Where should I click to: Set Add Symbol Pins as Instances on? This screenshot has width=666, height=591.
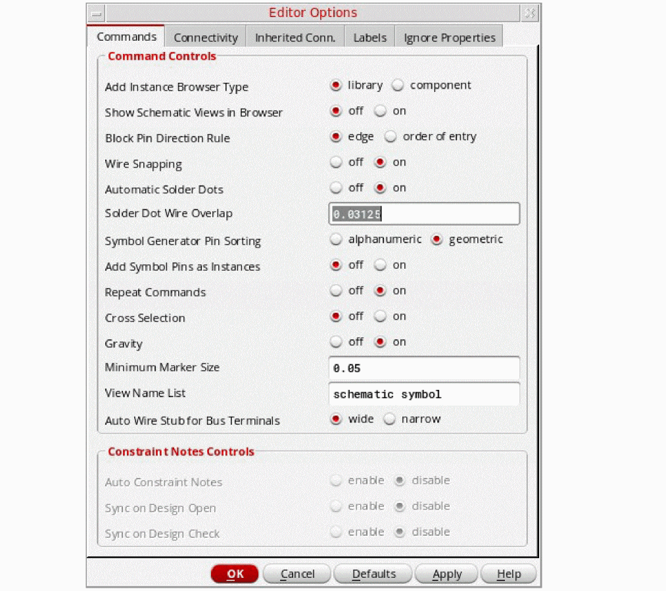point(380,265)
